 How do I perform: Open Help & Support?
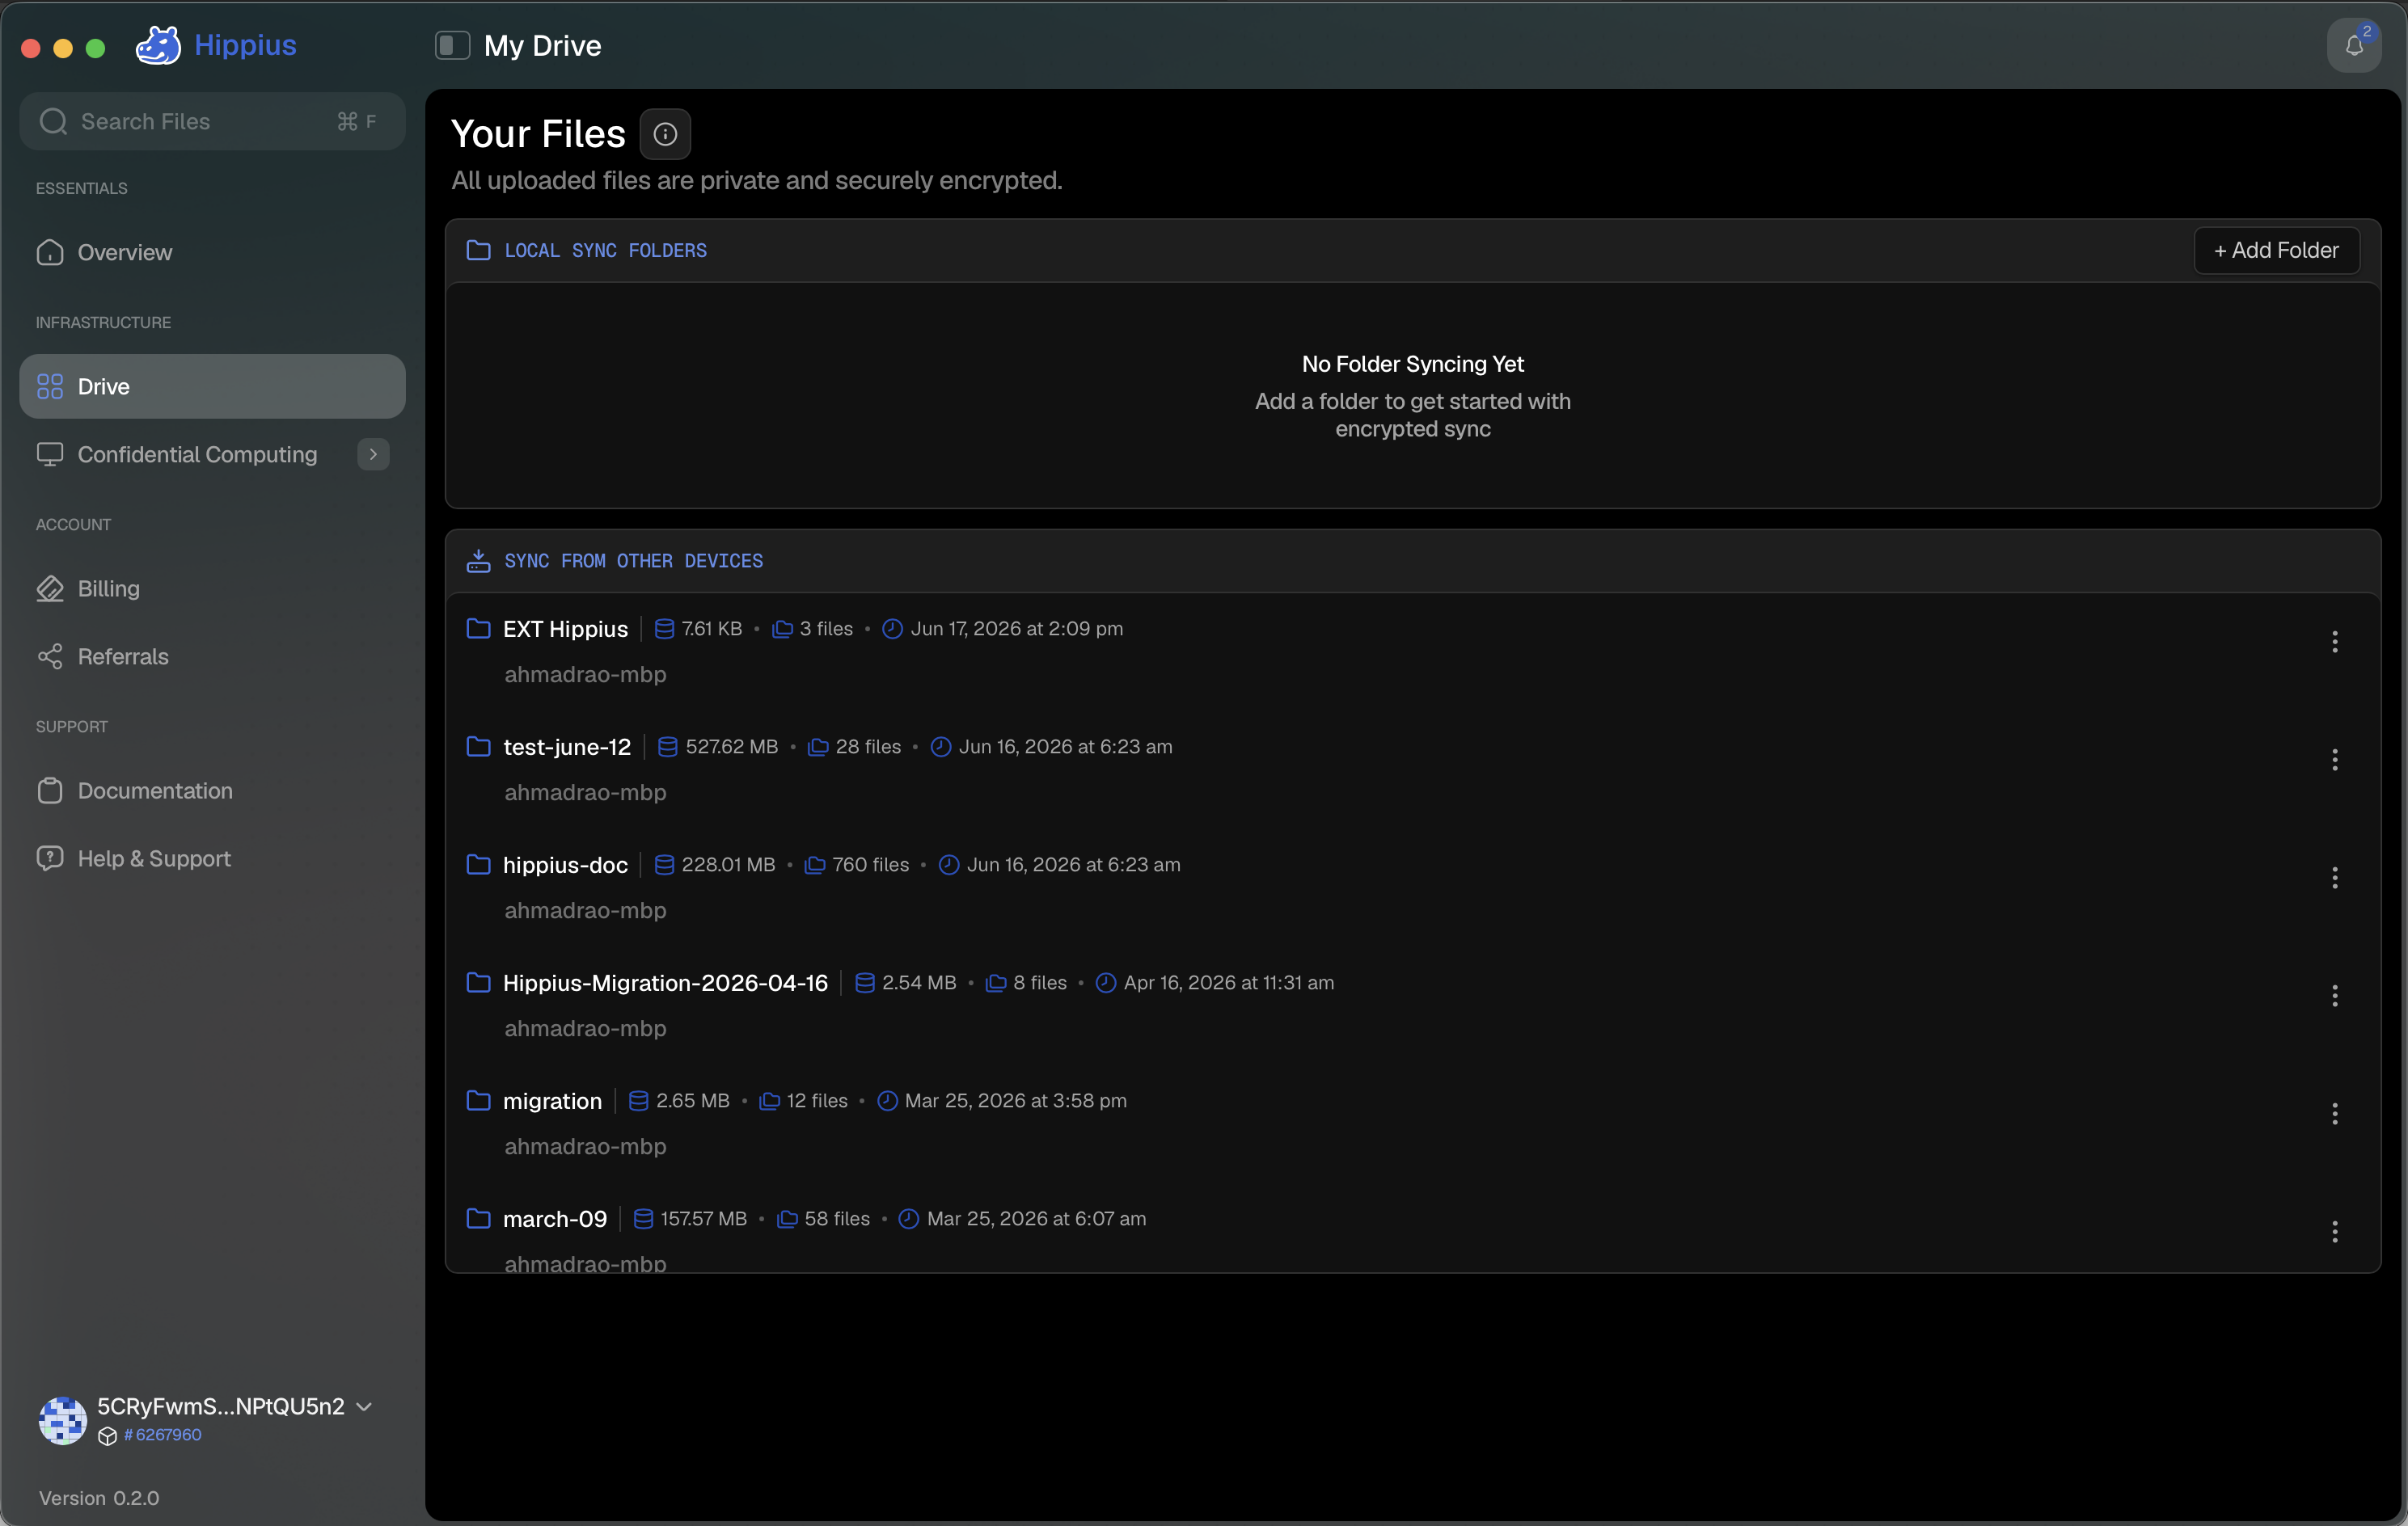212,858
